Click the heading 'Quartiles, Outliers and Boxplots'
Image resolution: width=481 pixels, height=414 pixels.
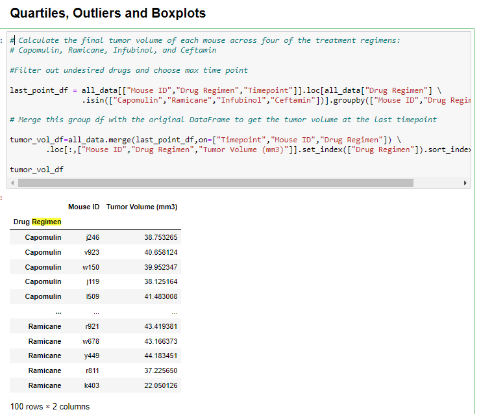pos(108,13)
